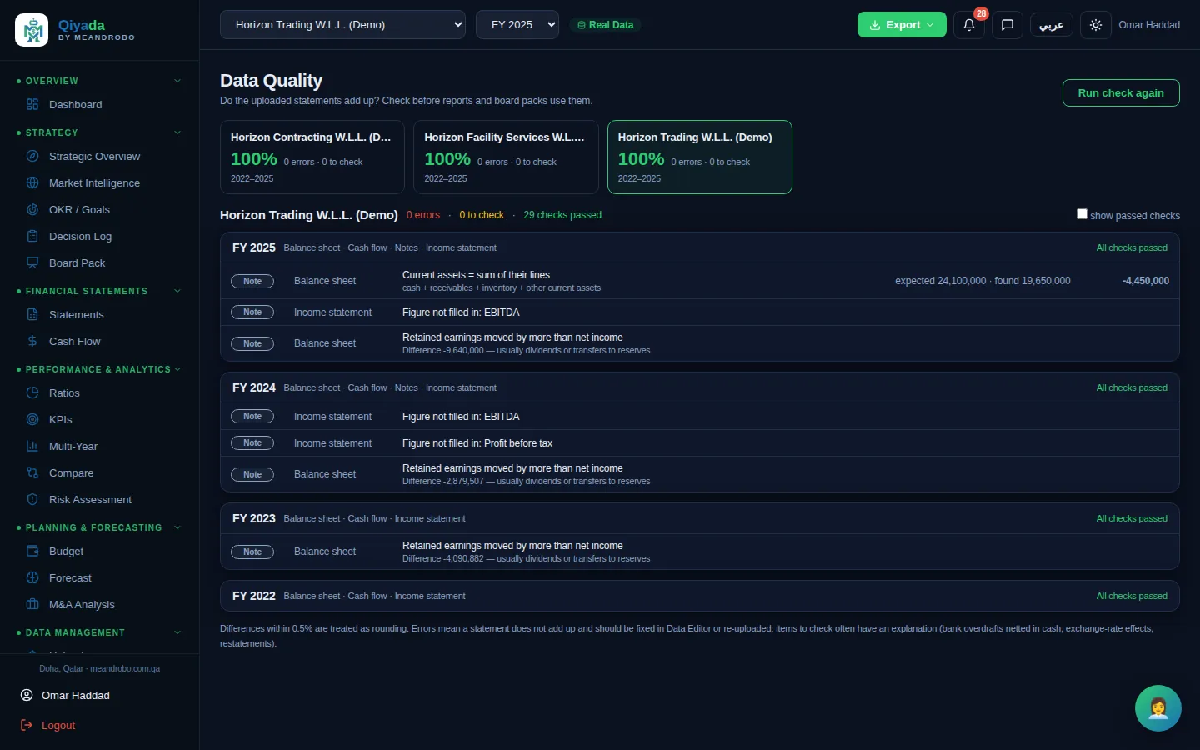This screenshot has height=750, width=1200.
Task: Click the Risk Assessment shield icon
Action: [32, 500]
